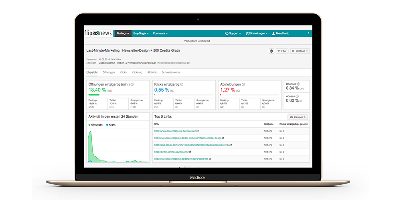Select the Übersicht tab
401x200 pixels.
pos(92,72)
